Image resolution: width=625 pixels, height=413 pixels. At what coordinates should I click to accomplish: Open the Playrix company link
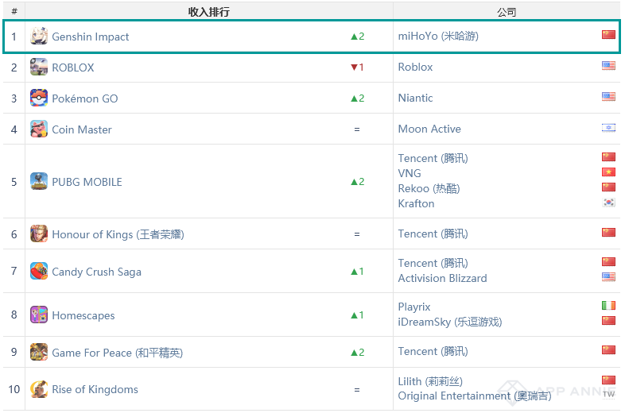coord(414,307)
